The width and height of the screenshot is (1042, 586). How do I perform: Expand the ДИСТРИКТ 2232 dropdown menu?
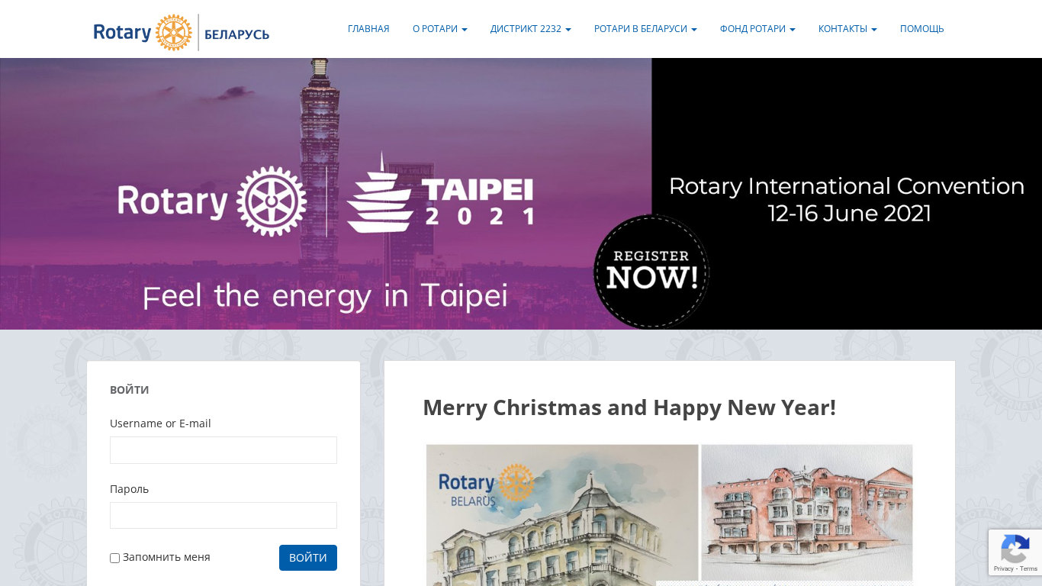pos(531,29)
